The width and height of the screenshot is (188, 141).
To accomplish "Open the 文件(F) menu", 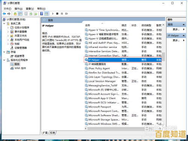I will (x=7, y=9).
